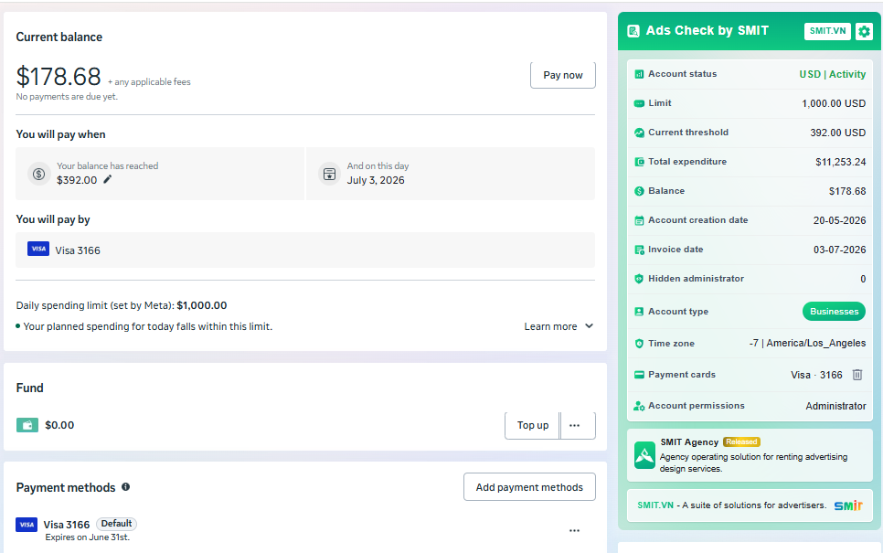Click the Payment cards row icon

(639, 375)
